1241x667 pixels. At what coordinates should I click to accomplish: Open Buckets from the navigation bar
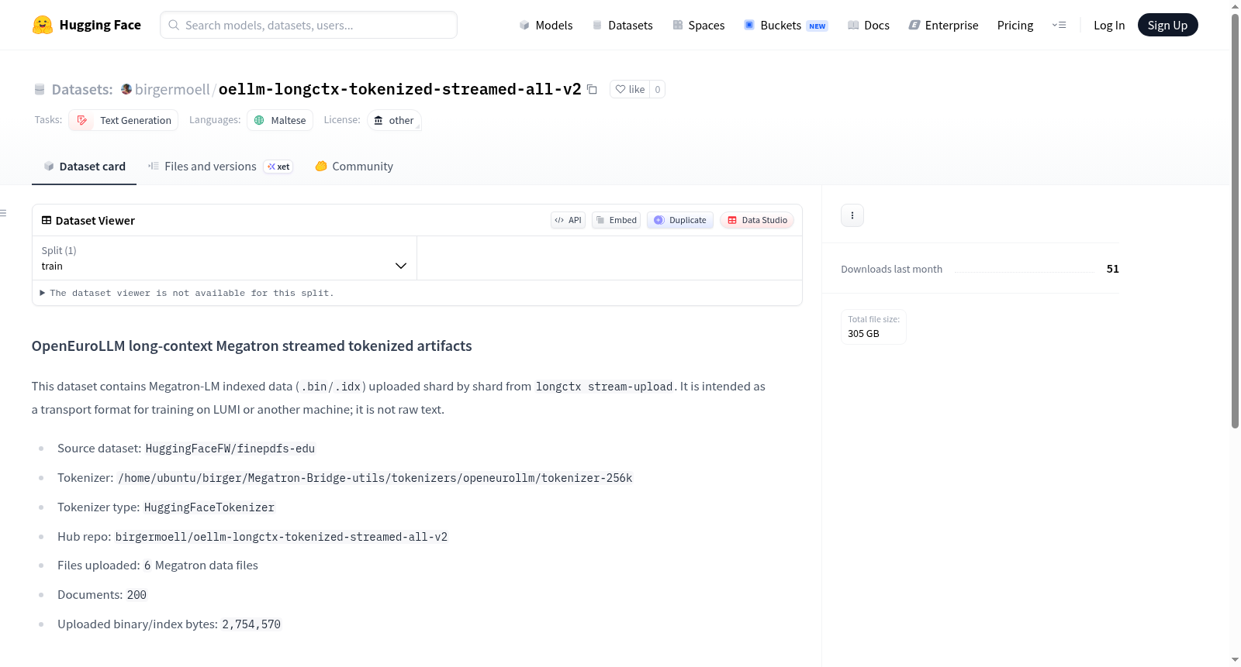[x=786, y=25]
